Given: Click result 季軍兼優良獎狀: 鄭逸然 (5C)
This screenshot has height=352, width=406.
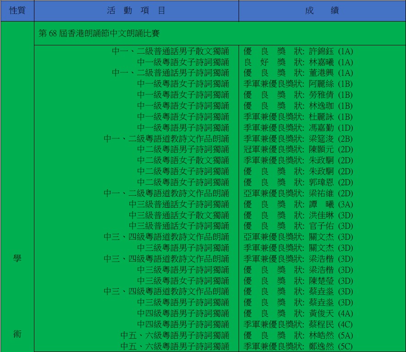Looking at the screenshot, I should point(298,346).
